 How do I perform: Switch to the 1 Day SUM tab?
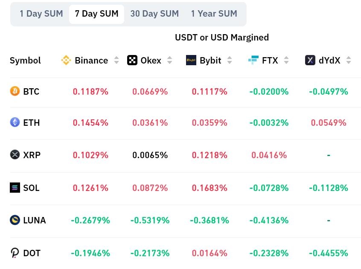point(41,14)
